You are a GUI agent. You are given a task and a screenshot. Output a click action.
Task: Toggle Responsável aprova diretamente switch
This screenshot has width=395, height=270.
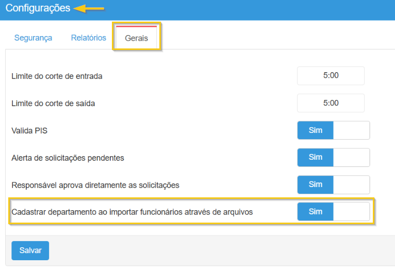pos(316,184)
